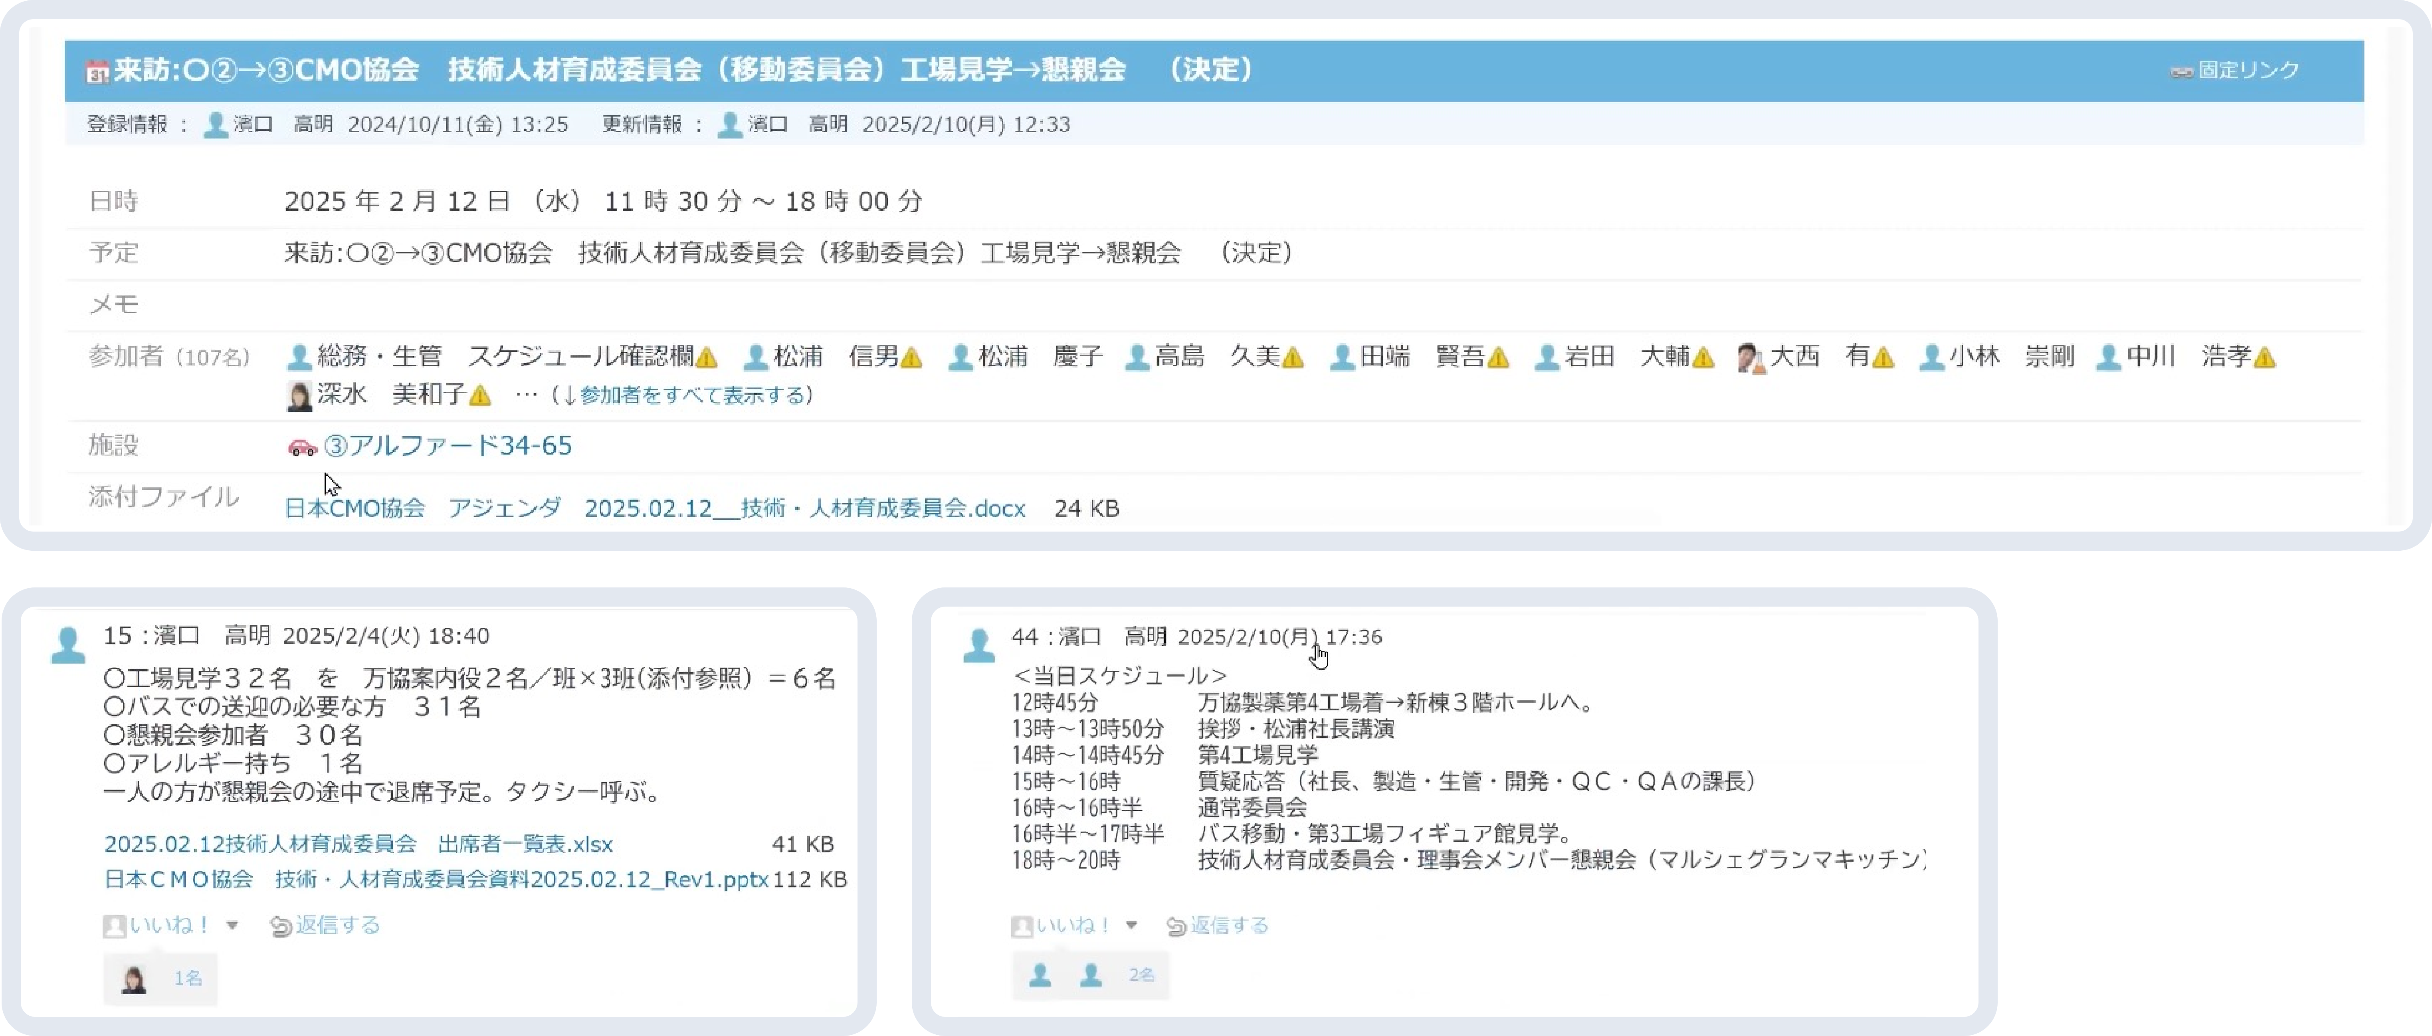Click warning icon next to 岩田 大輔

[x=1703, y=358]
